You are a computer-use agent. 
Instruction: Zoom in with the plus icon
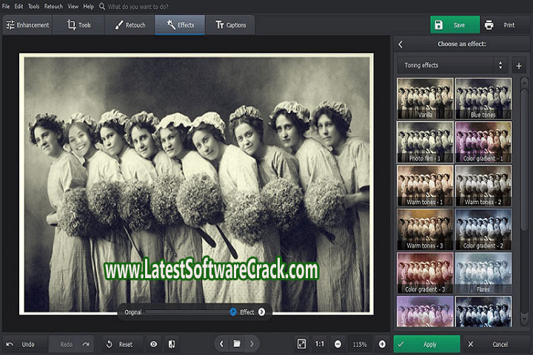(382, 344)
